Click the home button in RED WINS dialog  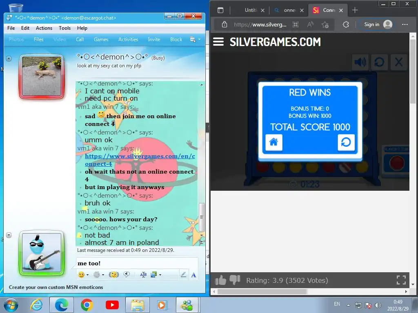(x=274, y=142)
